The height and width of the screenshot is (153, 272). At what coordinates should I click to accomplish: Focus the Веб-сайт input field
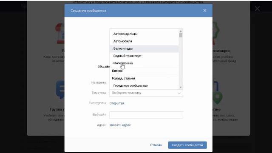(x=146, y=115)
